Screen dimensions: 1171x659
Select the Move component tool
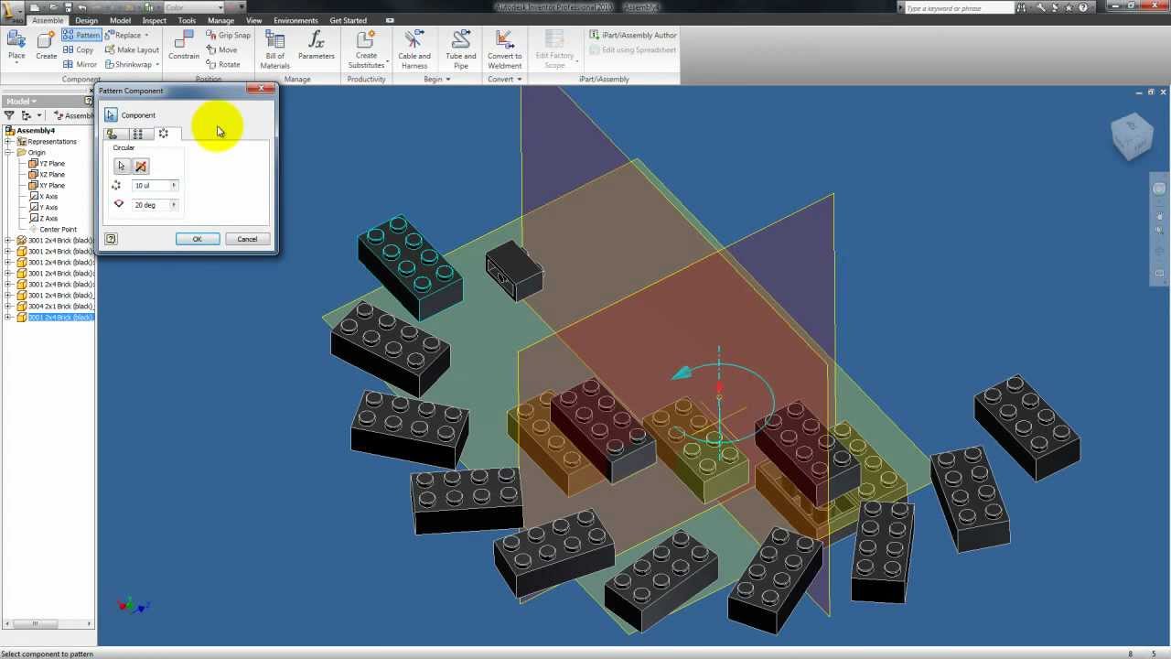pyautogui.click(x=221, y=49)
